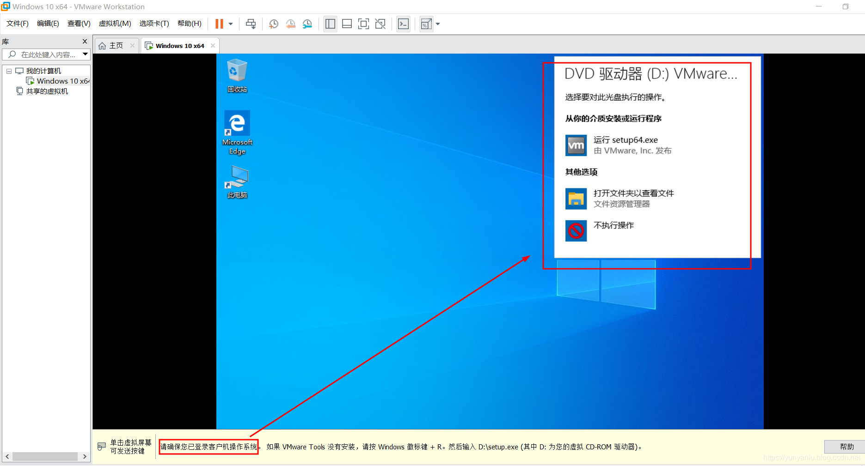Open the 虚拟机(M) menu

pos(114,24)
